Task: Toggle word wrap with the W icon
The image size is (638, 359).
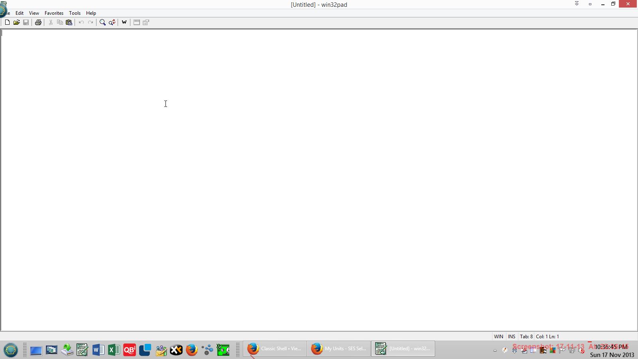Action: click(124, 22)
